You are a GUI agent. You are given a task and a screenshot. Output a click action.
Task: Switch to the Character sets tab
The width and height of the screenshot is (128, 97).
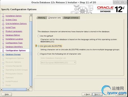point(55,18)
